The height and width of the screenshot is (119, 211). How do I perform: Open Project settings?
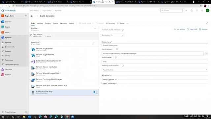tap(10, 112)
